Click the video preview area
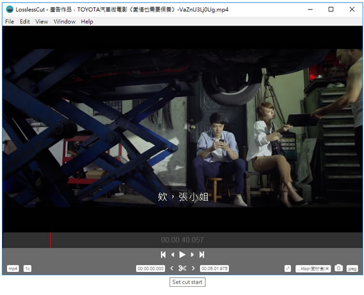 click(183, 129)
